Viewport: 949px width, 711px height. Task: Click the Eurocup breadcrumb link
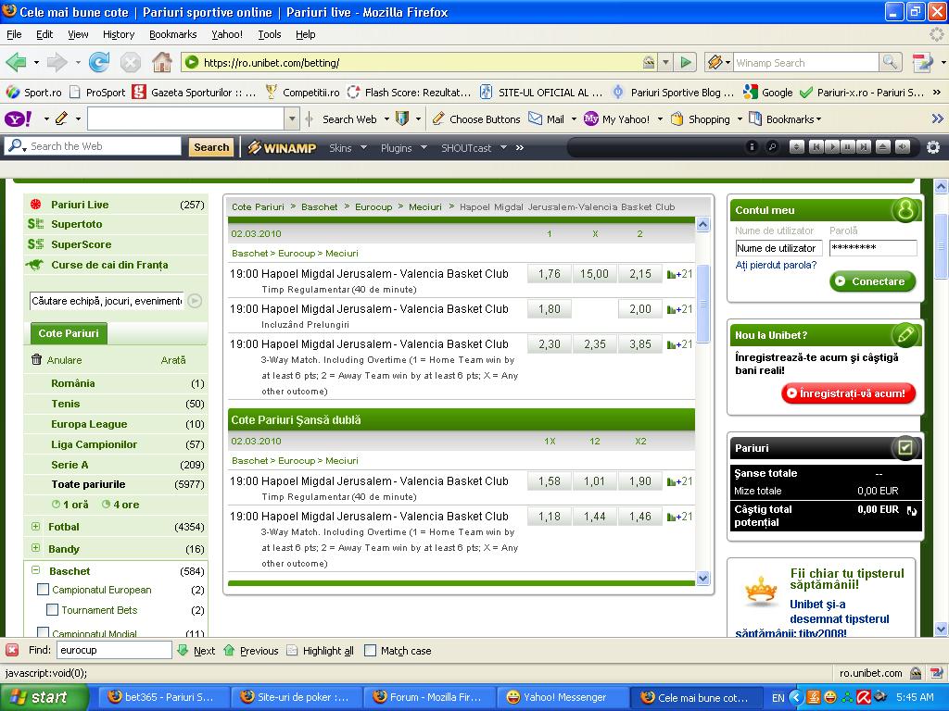pos(373,206)
